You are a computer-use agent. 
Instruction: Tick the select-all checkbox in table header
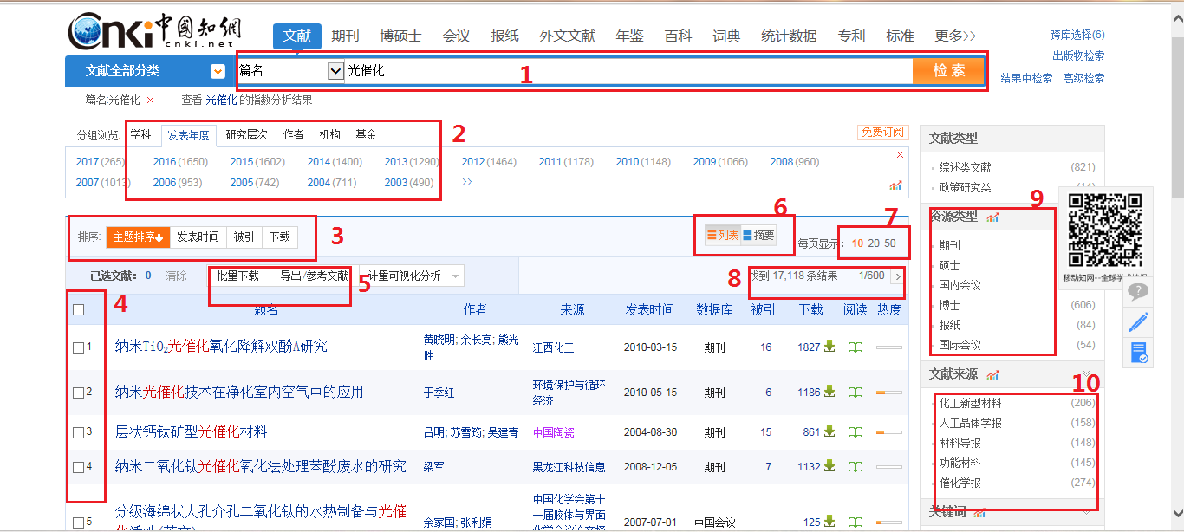point(79,309)
